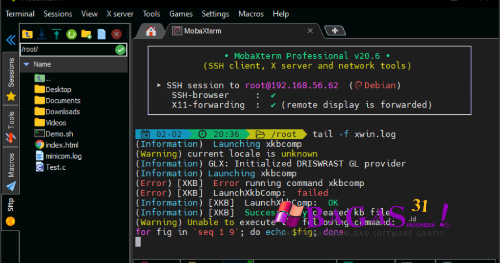
Task: Select the Downloads folder
Action: [57, 112]
